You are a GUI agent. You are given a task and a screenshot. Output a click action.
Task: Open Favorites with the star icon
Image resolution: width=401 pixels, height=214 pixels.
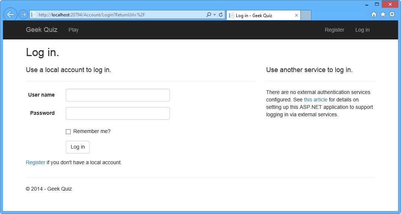383,14
